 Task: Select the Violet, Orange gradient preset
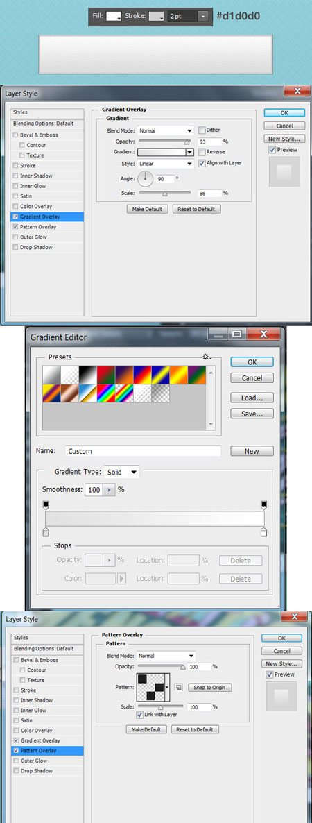(x=124, y=375)
